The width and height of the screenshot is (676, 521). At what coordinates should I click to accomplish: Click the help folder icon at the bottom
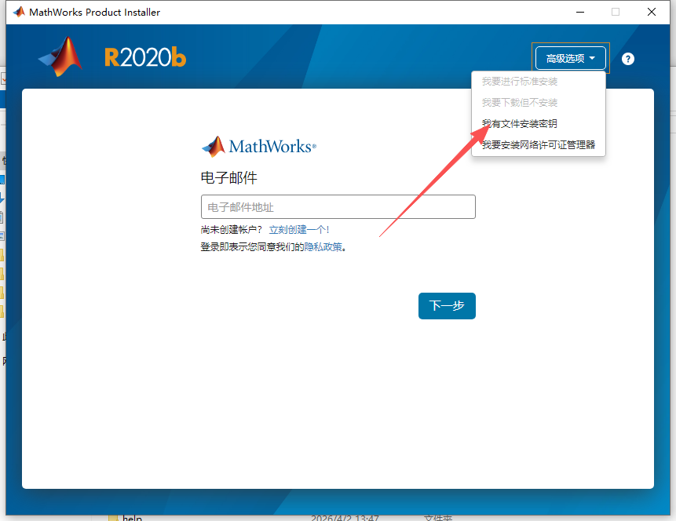[112, 516]
